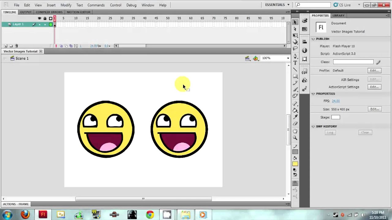The height and width of the screenshot is (220, 392).
Task: Click the Black and White colors button
Action: click(295, 170)
